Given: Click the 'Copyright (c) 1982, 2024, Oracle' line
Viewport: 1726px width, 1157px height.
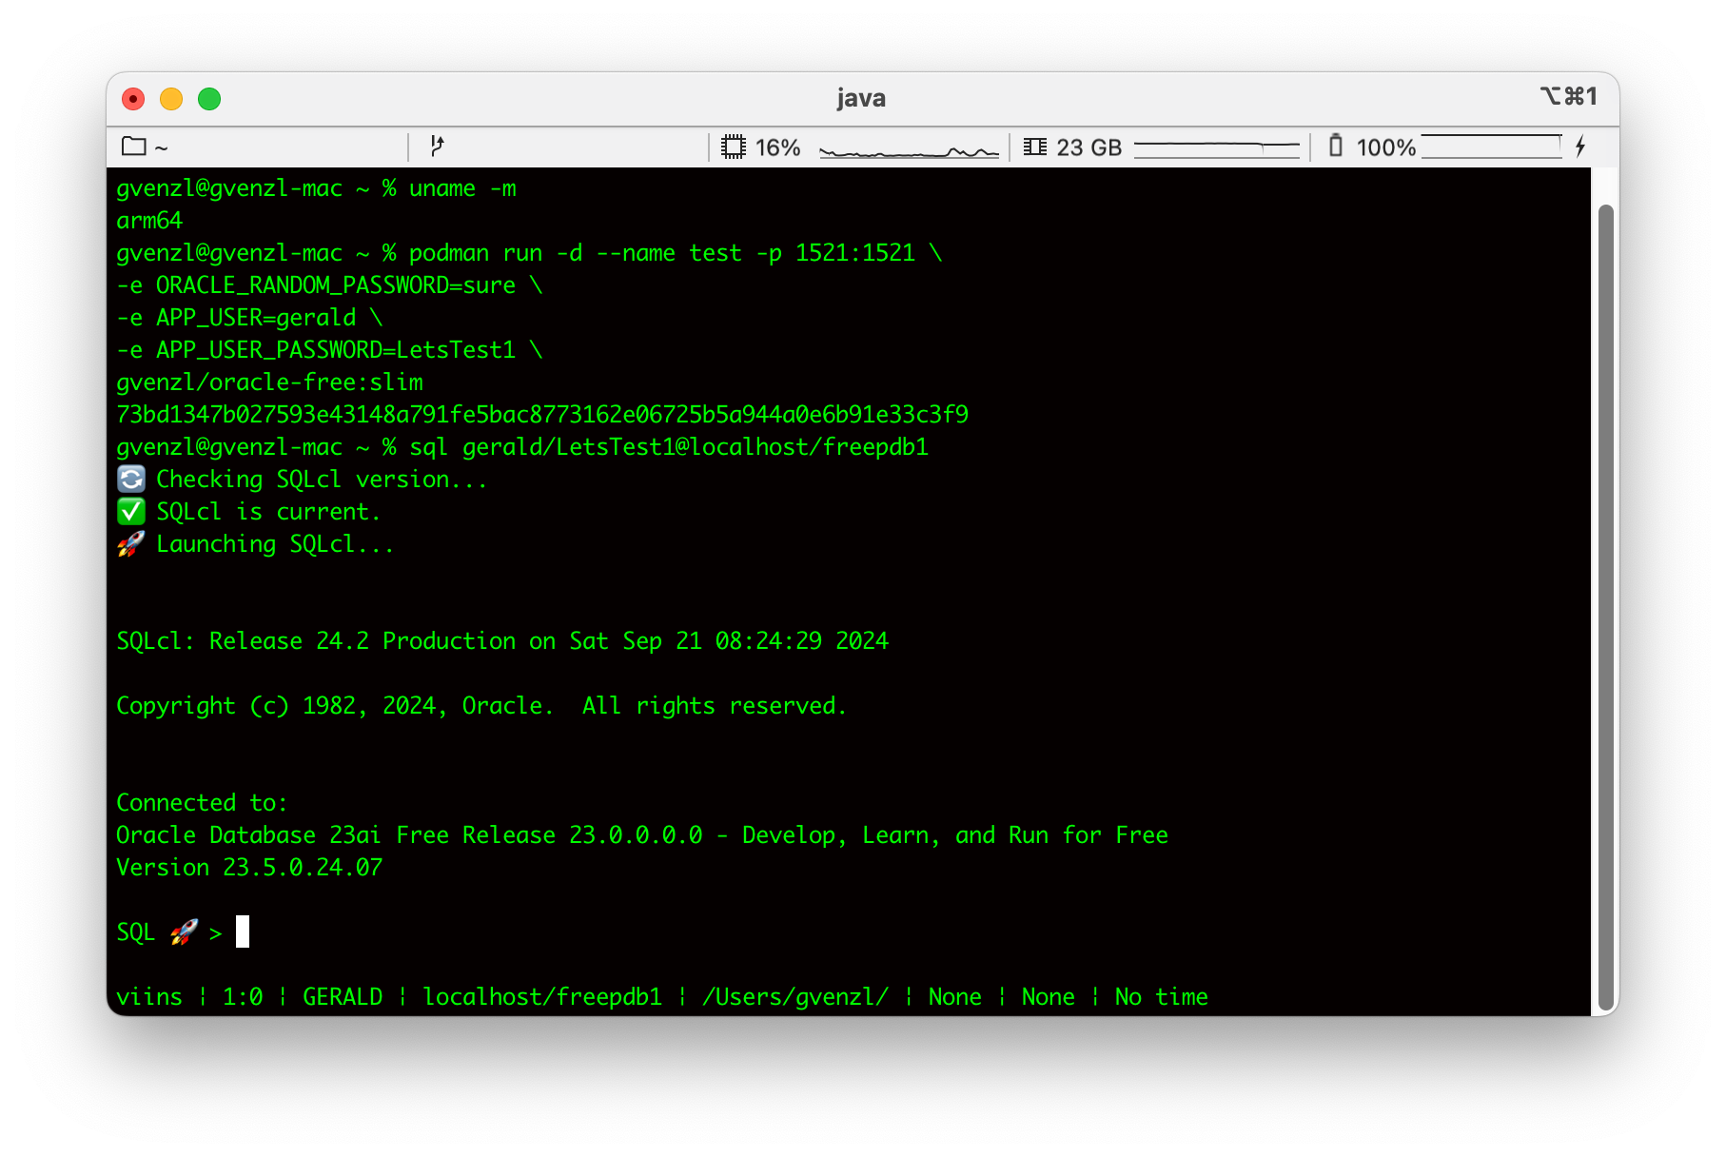Looking at the screenshot, I should point(481,705).
